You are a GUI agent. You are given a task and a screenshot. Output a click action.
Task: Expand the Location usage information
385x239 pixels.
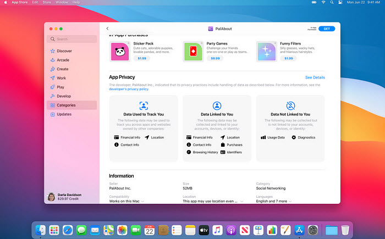[213, 201]
